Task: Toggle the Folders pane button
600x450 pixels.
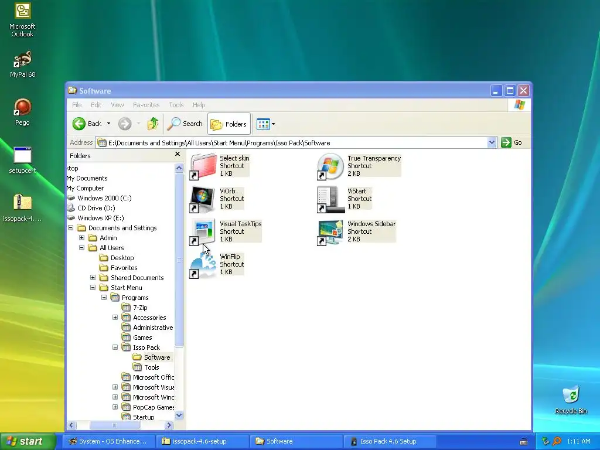Action: click(x=229, y=124)
